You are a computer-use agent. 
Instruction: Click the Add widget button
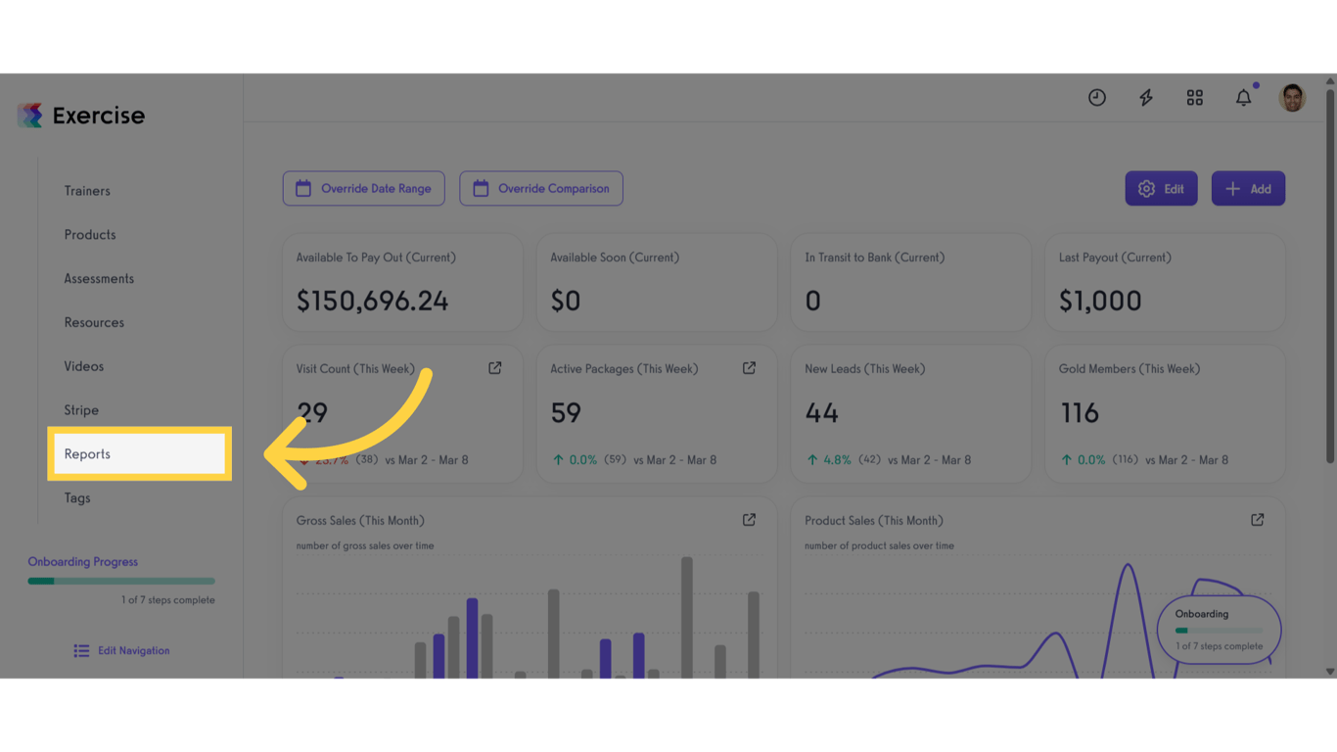pos(1248,189)
